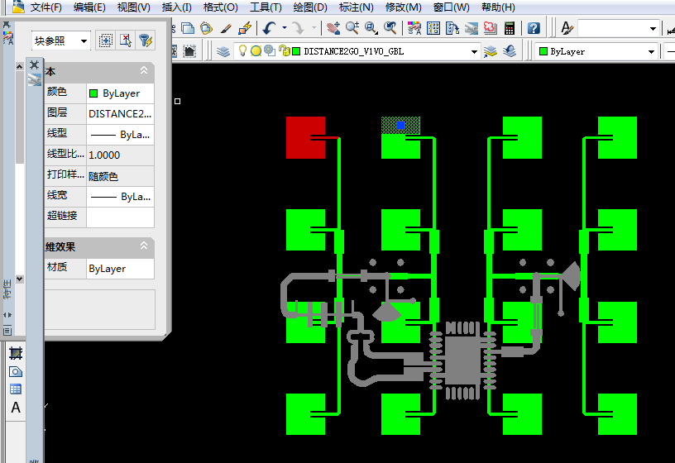Click the empty 超链接 value field
This screenshot has width=675, height=463.
(x=120, y=217)
